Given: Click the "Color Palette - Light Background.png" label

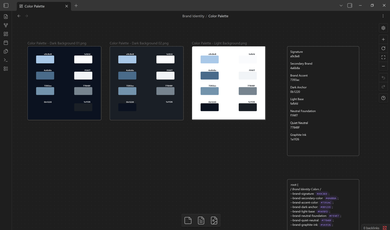Looking at the screenshot, I should [219, 43].
